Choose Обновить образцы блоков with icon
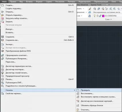 99,105
